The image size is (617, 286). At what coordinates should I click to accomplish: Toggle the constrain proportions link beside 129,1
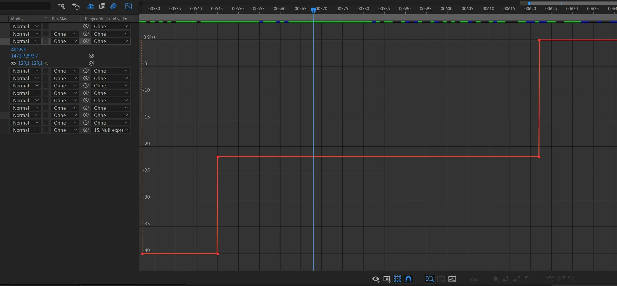tap(13, 63)
